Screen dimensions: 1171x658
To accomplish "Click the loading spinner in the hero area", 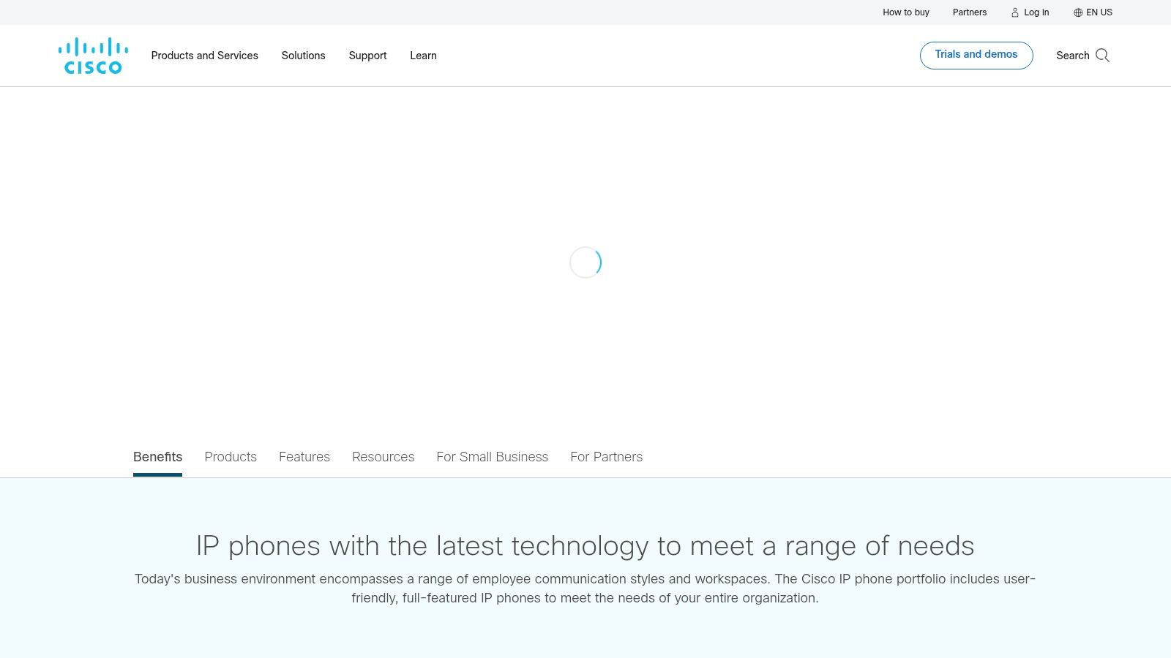I will 585,262.
